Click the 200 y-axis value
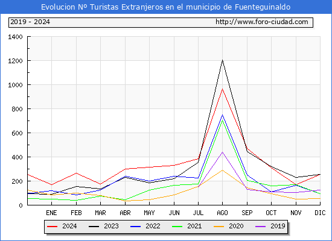Screen dimensions: 332x241 [x=17, y=181]
